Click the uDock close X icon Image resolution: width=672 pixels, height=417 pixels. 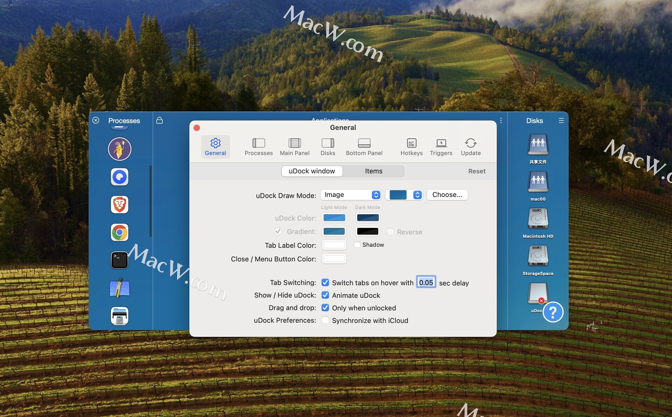(x=96, y=120)
